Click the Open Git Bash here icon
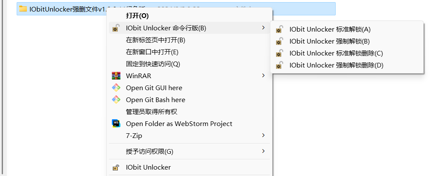This screenshot has height=176, width=448. click(x=116, y=100)
